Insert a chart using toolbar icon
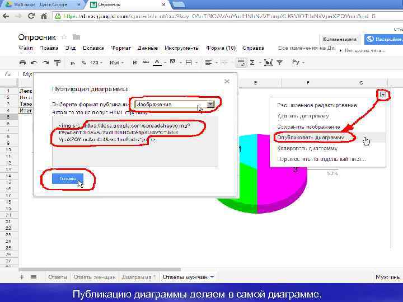403x302 pixels. [268, 63]
